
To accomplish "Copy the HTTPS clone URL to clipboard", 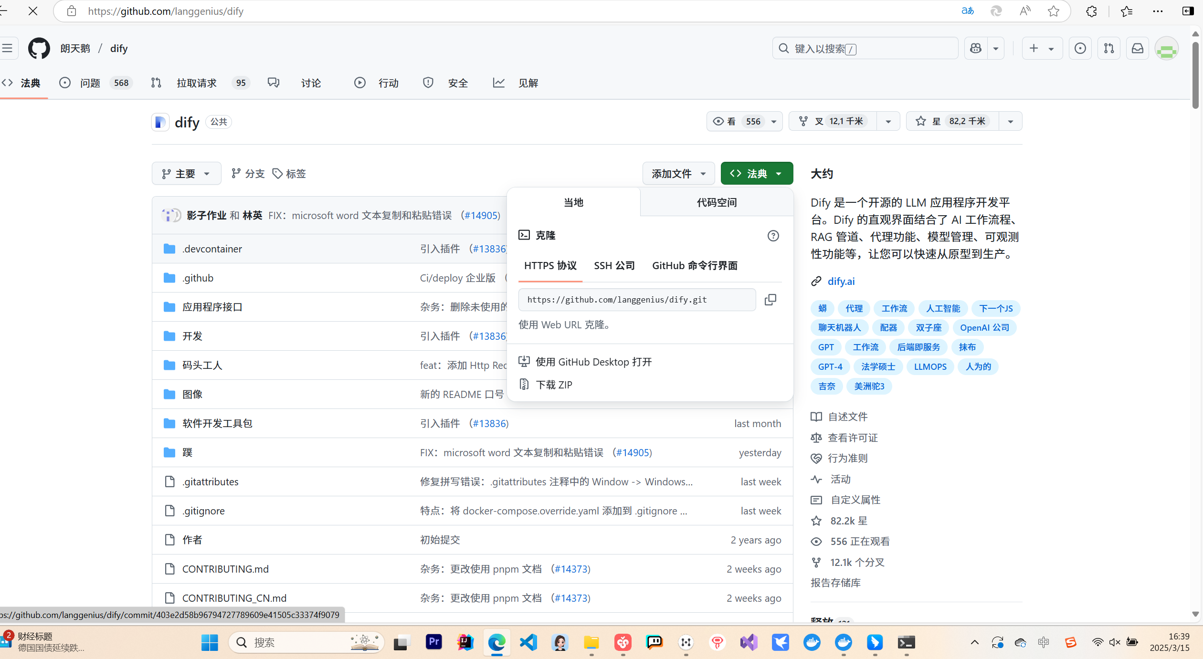I will [x=770, y=300].
